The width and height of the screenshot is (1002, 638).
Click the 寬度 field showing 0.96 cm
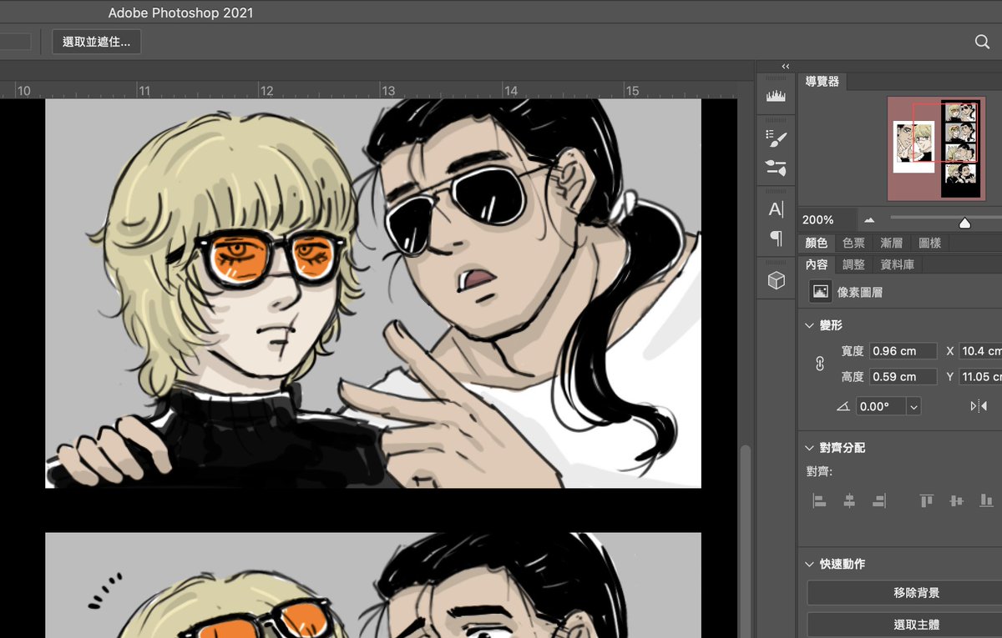coord(903,351)
